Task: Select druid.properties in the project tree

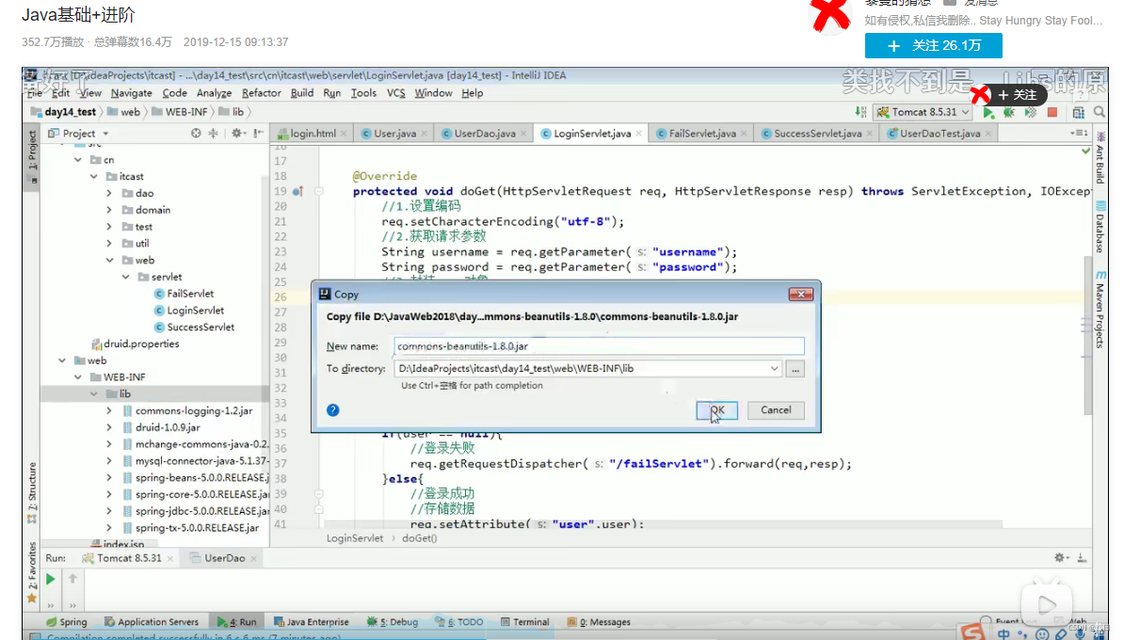Action: (135, 344)
